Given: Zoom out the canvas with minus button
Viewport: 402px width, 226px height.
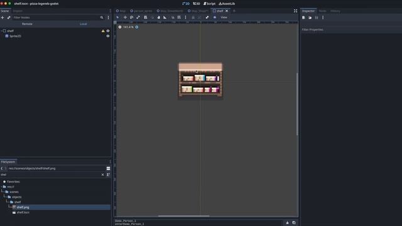Looking at the screenshot, I should coord(120,27).
